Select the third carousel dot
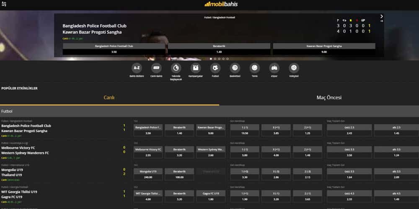 (219, 59)
